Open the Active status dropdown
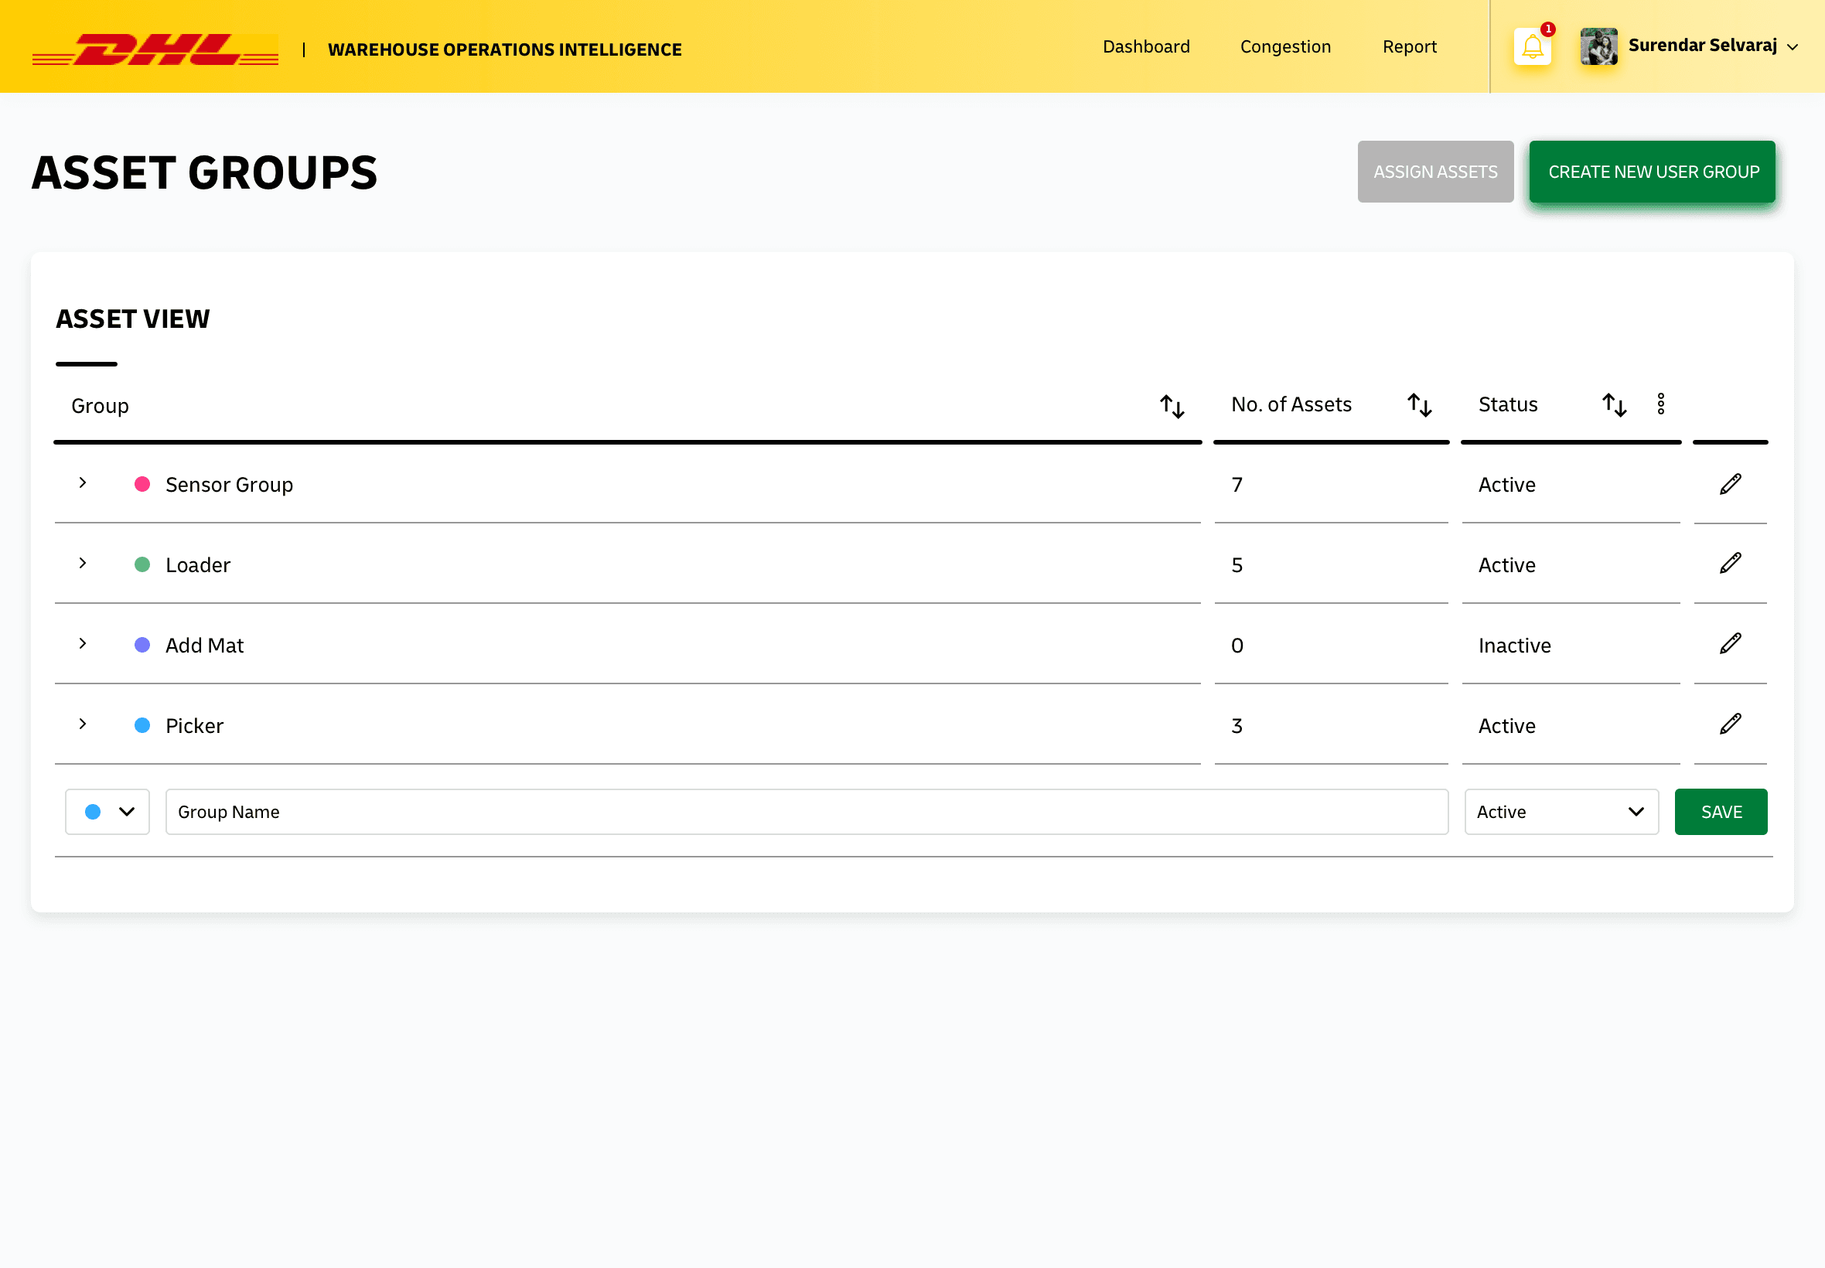 (1561, 812)
